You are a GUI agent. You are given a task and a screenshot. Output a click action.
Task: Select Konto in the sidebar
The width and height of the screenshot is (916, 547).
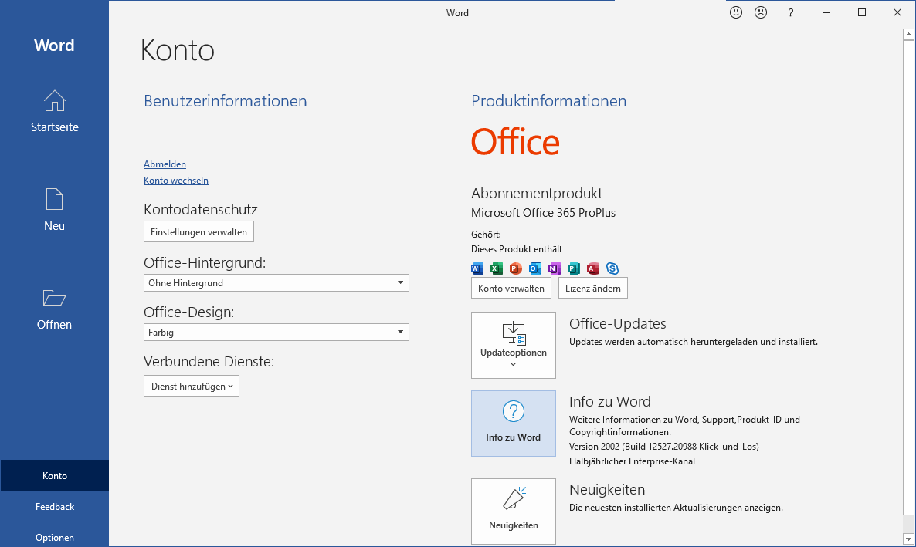coord(54,476)
